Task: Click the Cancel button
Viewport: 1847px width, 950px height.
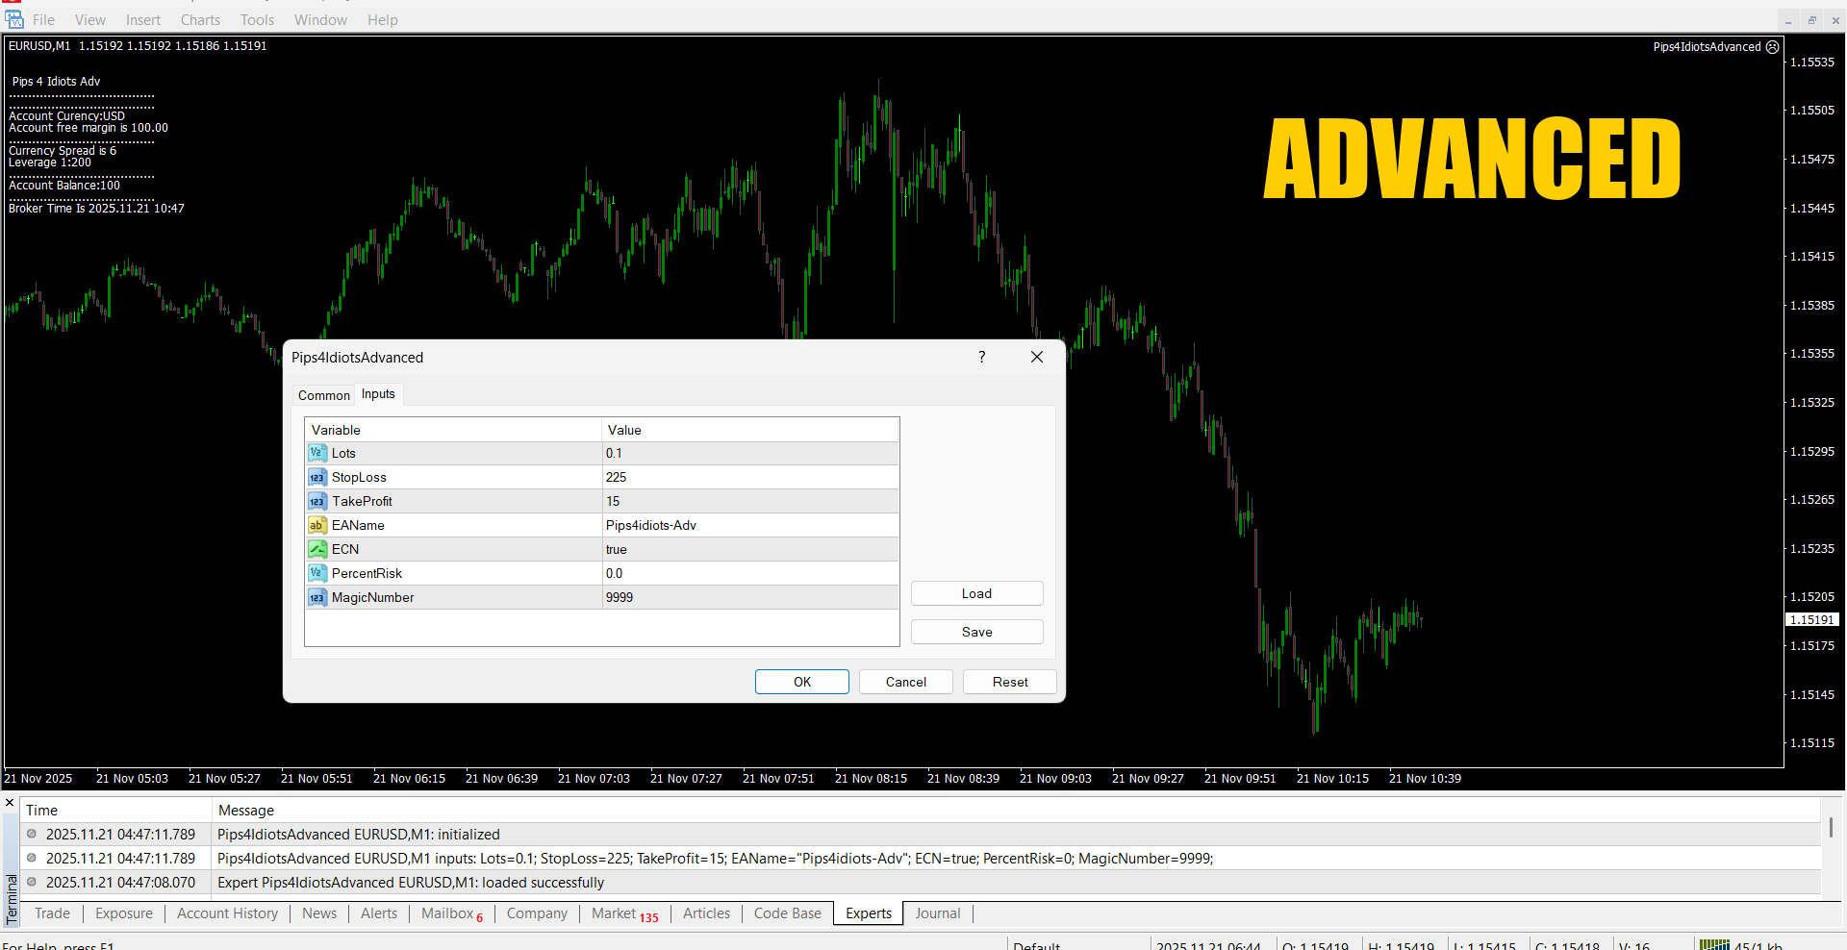Action: click(906, 682)
